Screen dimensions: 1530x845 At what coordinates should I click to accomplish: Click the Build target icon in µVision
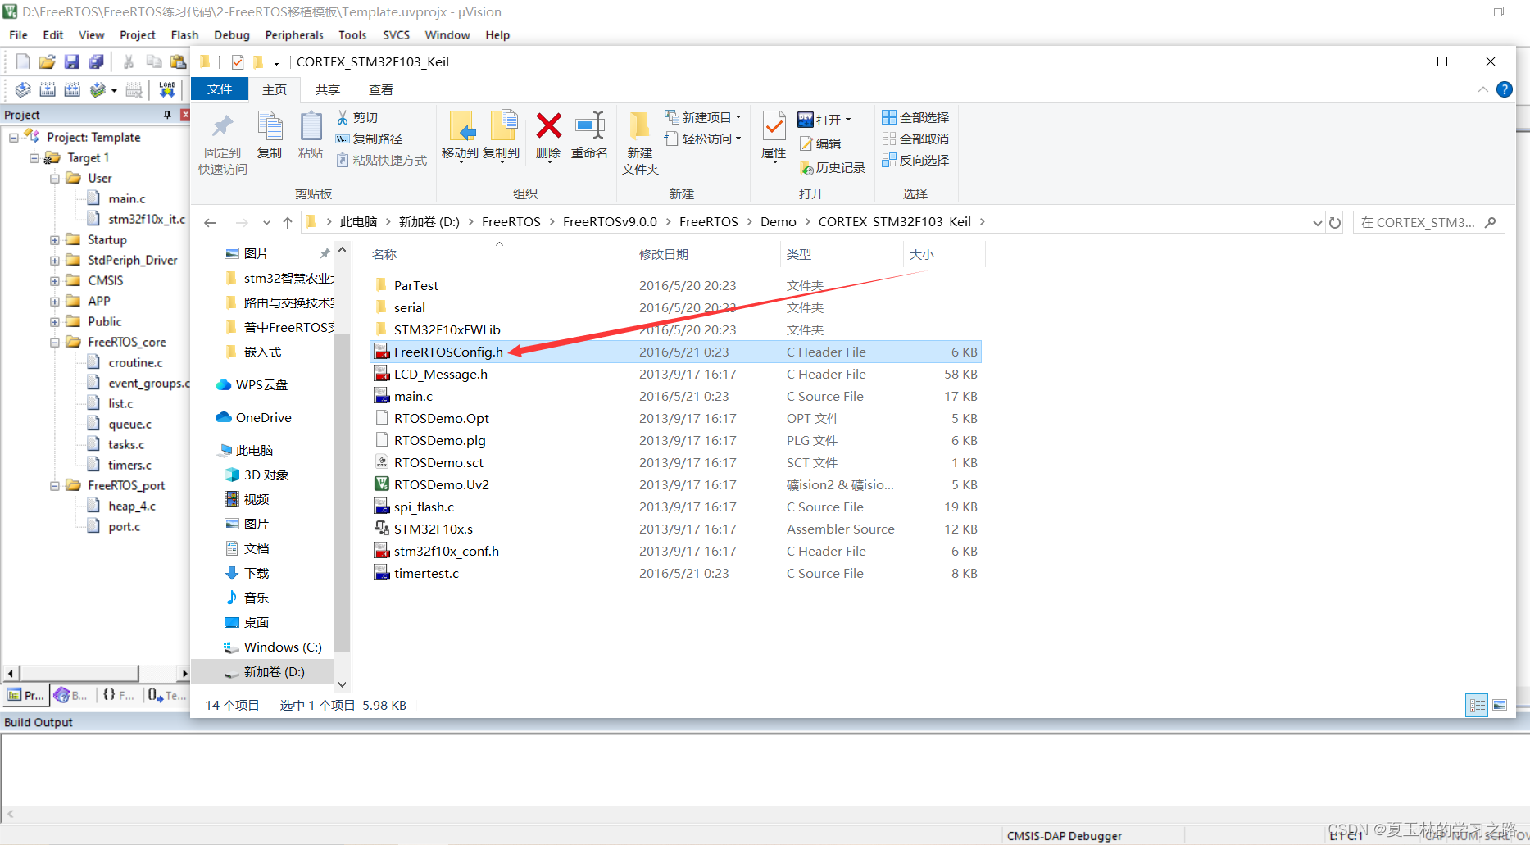click(48, 89)
